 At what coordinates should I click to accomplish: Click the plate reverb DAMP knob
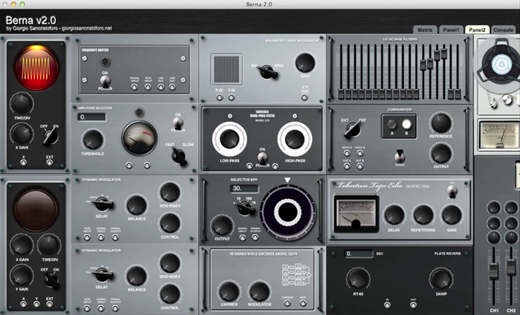pyautogui.click(x=441, y=279)
